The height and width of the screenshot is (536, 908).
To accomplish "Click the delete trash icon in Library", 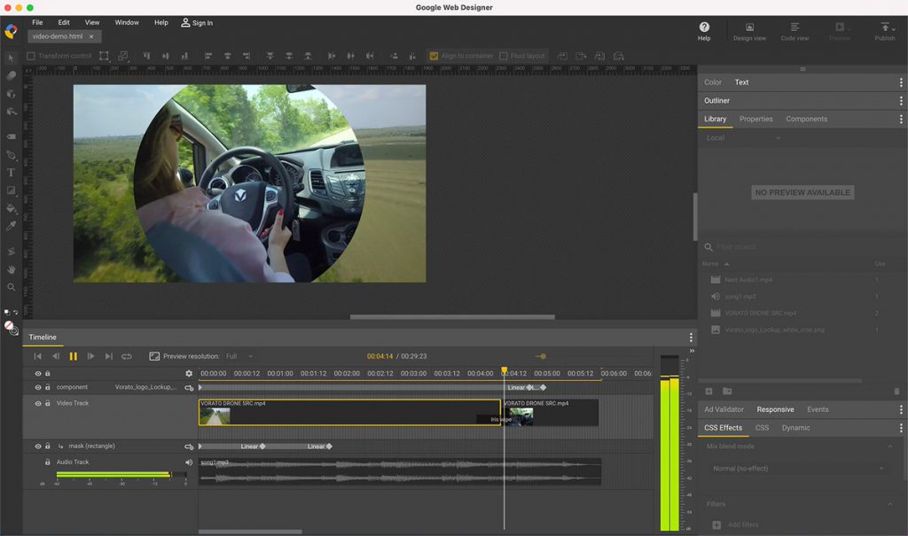I will pos(896,392).
